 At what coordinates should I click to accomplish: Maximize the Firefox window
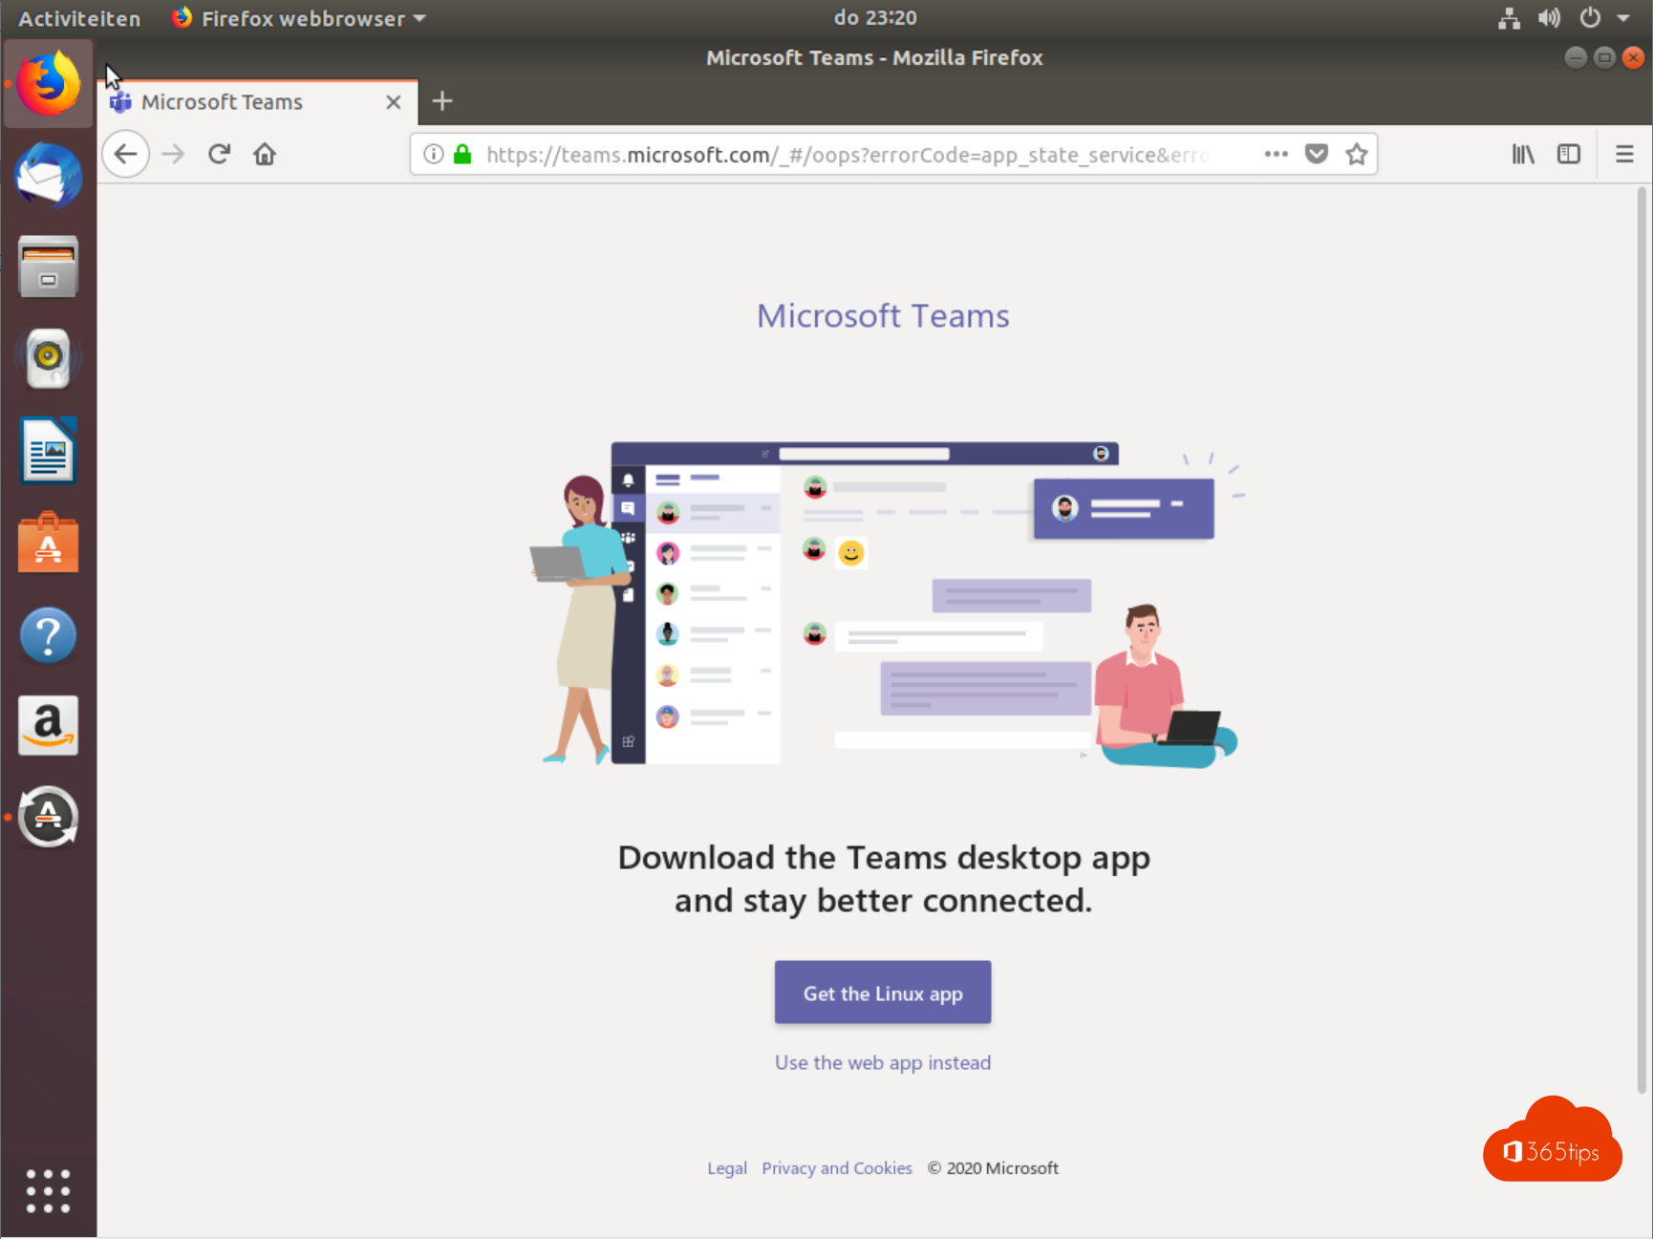(x=1604, y=58)
